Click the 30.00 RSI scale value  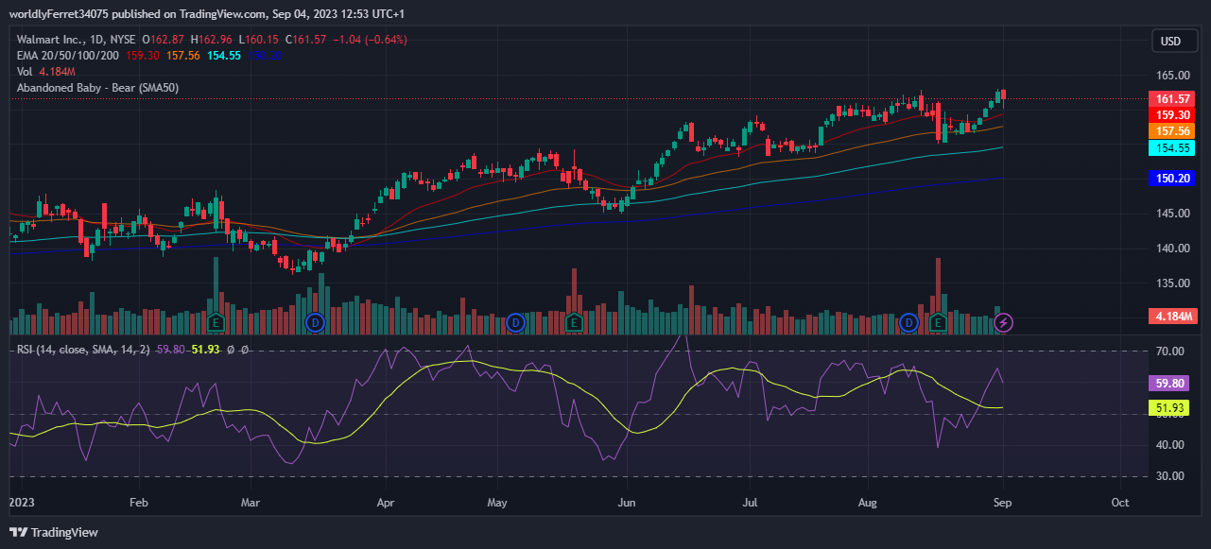1172,476
